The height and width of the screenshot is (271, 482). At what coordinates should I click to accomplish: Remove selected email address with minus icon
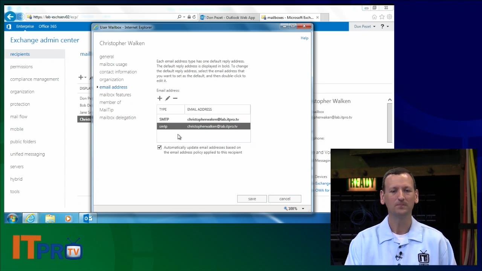pyautogui.click(x=175, y=98)
